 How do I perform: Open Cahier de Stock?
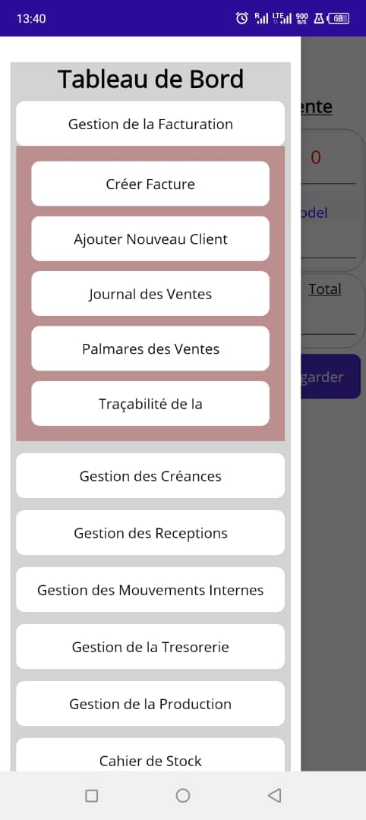tap(150, 755)
